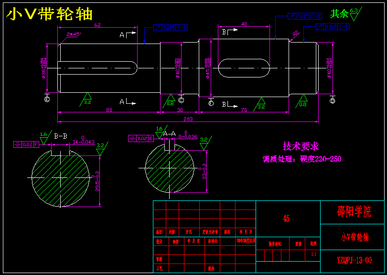Select datum symbol D

coord(333,100)
